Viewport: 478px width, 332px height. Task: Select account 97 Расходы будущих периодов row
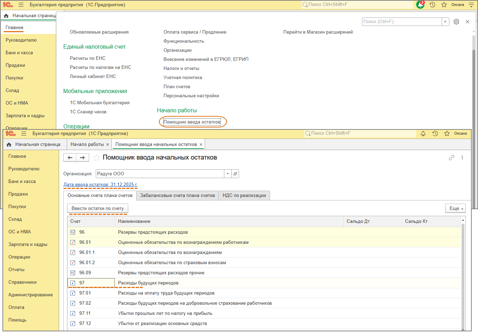coord(148,283)
